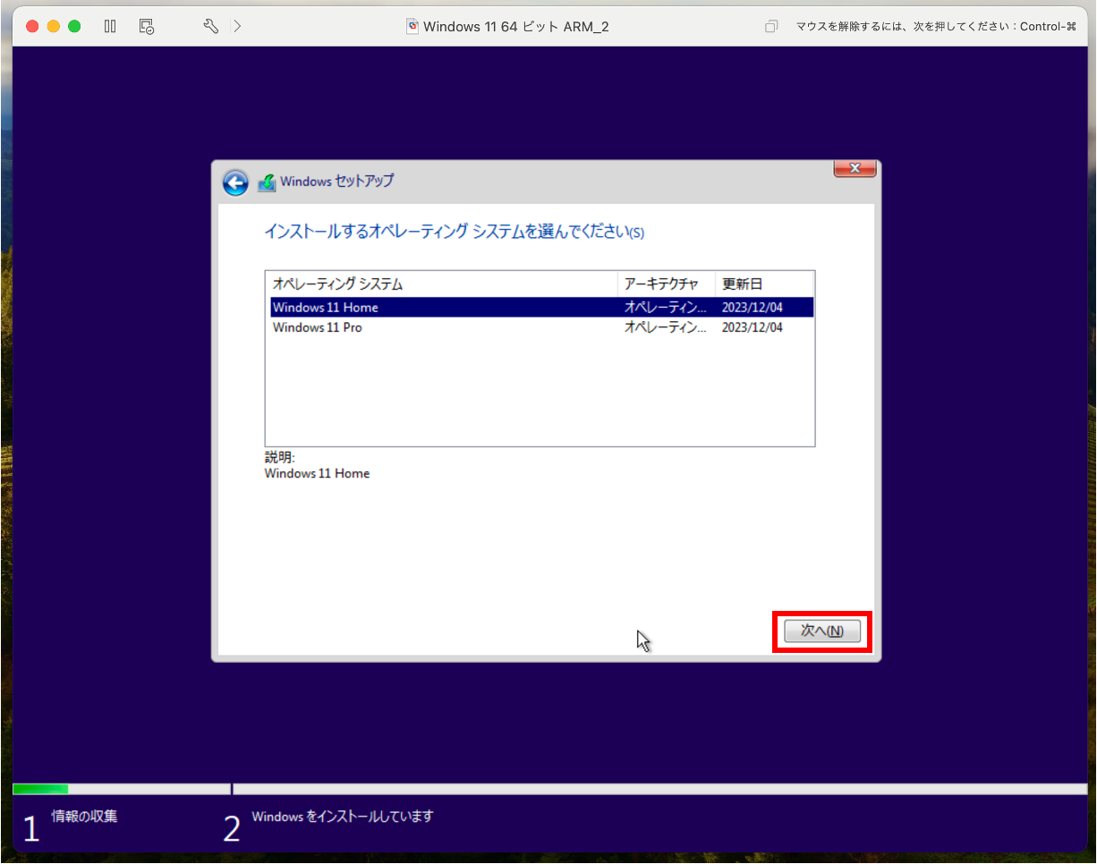Click the VM document icon beside the title
The height and width of the screenshot is (864, 1097).
coord(412,26)
